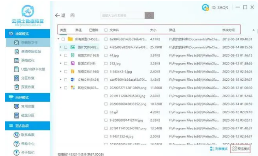
Task: Select the 误格式化 format recovery option
Action: [25, 60]
